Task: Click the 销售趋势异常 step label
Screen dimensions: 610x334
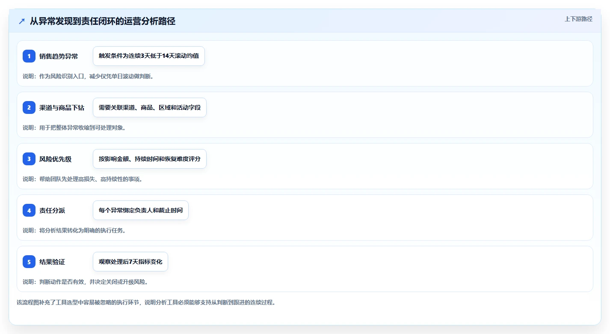Action: [59, 56]
